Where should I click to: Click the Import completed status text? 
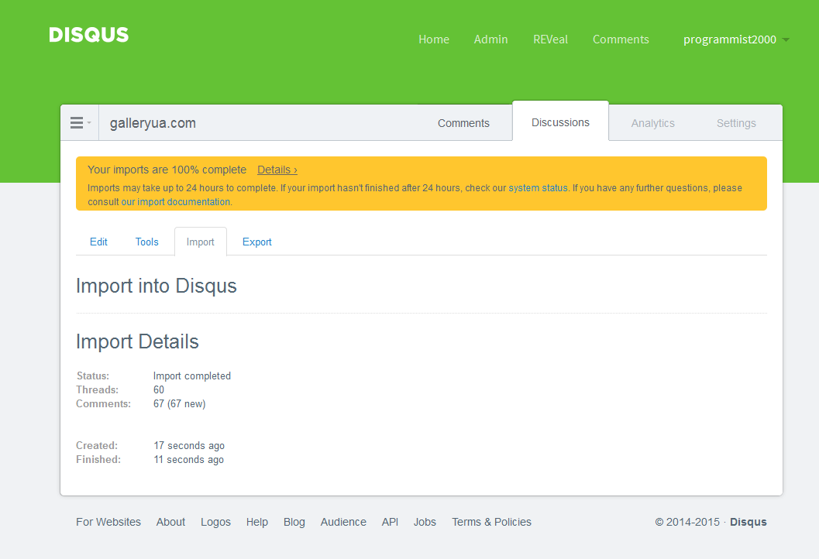[x=191, y=376]
